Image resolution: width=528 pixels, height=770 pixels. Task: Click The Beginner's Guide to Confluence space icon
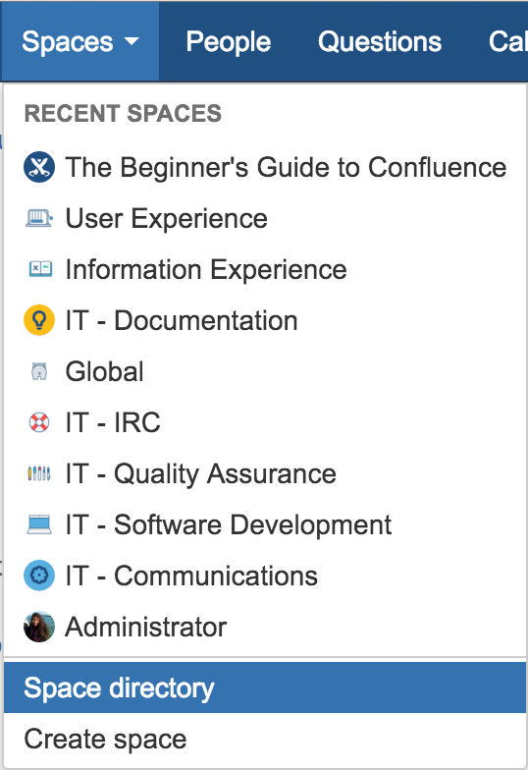[x=39, y=167]
